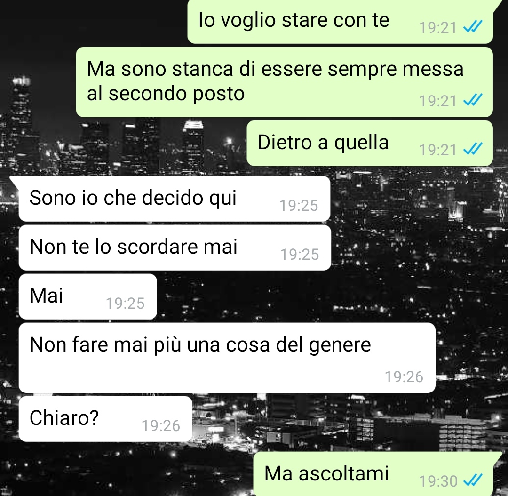Tap the 19:26 timestamp of 'Chiaro?'

tap(161, 426)
